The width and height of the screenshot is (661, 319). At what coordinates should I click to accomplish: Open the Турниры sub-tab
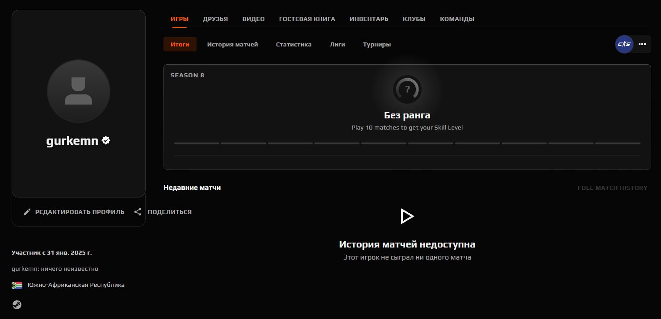[377, 44]
